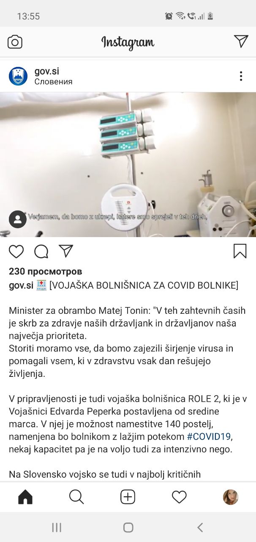Image resolution: width=256 pixels, height=542 pixels.
Task: Open the camera from the top bar
Action: [x=15, y=42]
